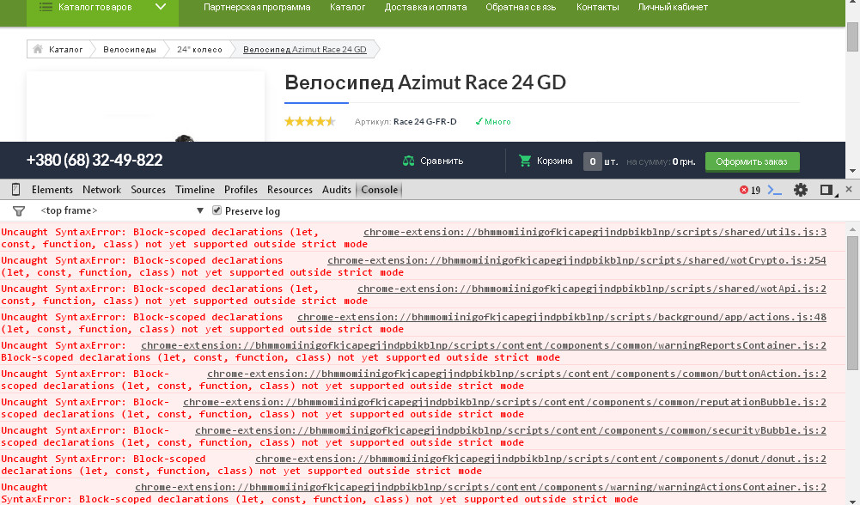Click the Сравнить compare link
Viewport: 860px width, 505px height.
[442, 161]
